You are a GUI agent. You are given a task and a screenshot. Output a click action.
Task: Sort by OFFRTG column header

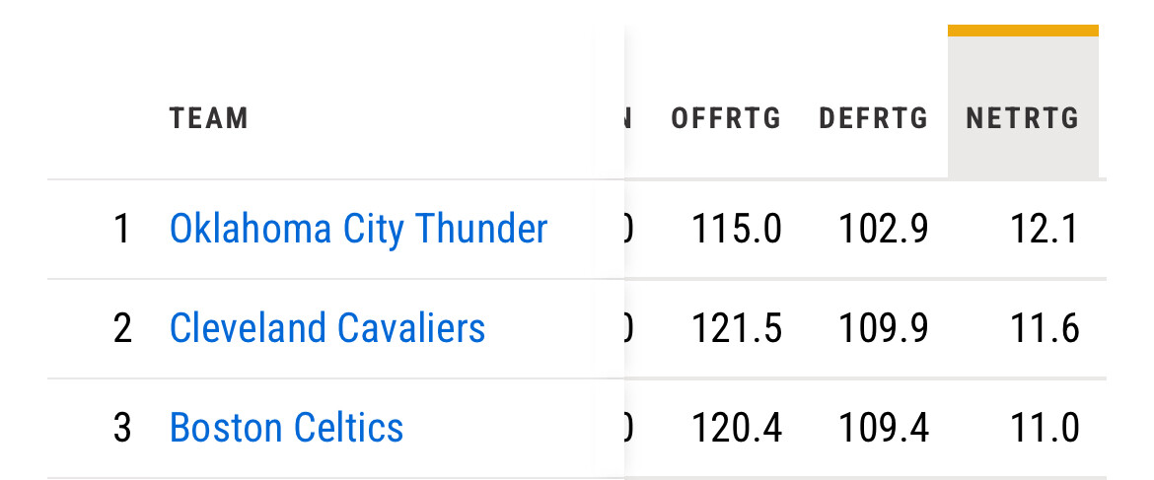click(x=726, y=119)
